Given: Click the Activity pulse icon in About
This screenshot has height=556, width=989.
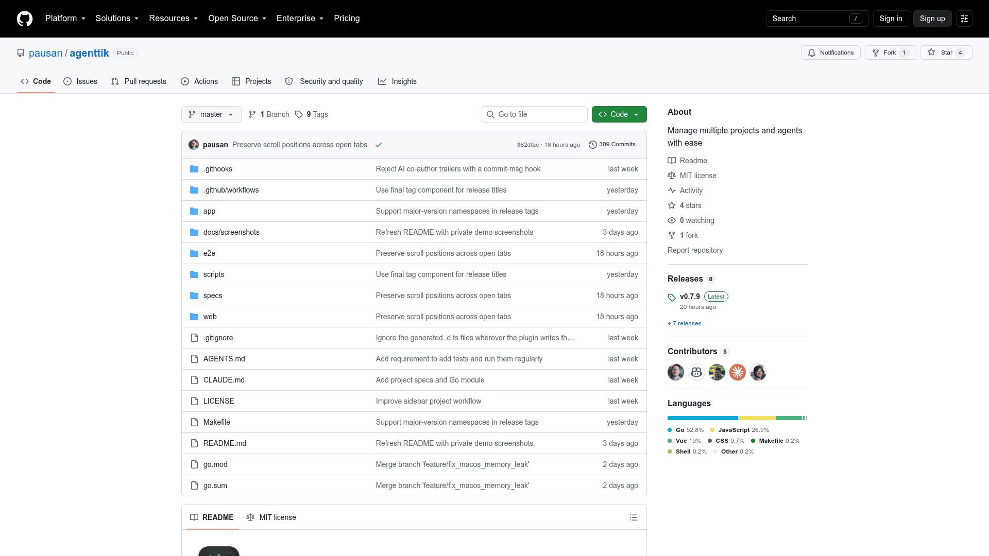Looking at the screenshot, I should (x=672, y=190).
